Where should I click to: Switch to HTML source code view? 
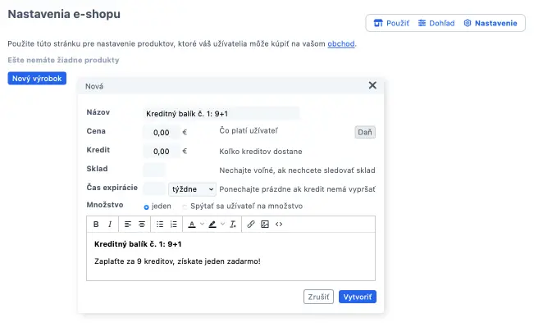(279, 225)
